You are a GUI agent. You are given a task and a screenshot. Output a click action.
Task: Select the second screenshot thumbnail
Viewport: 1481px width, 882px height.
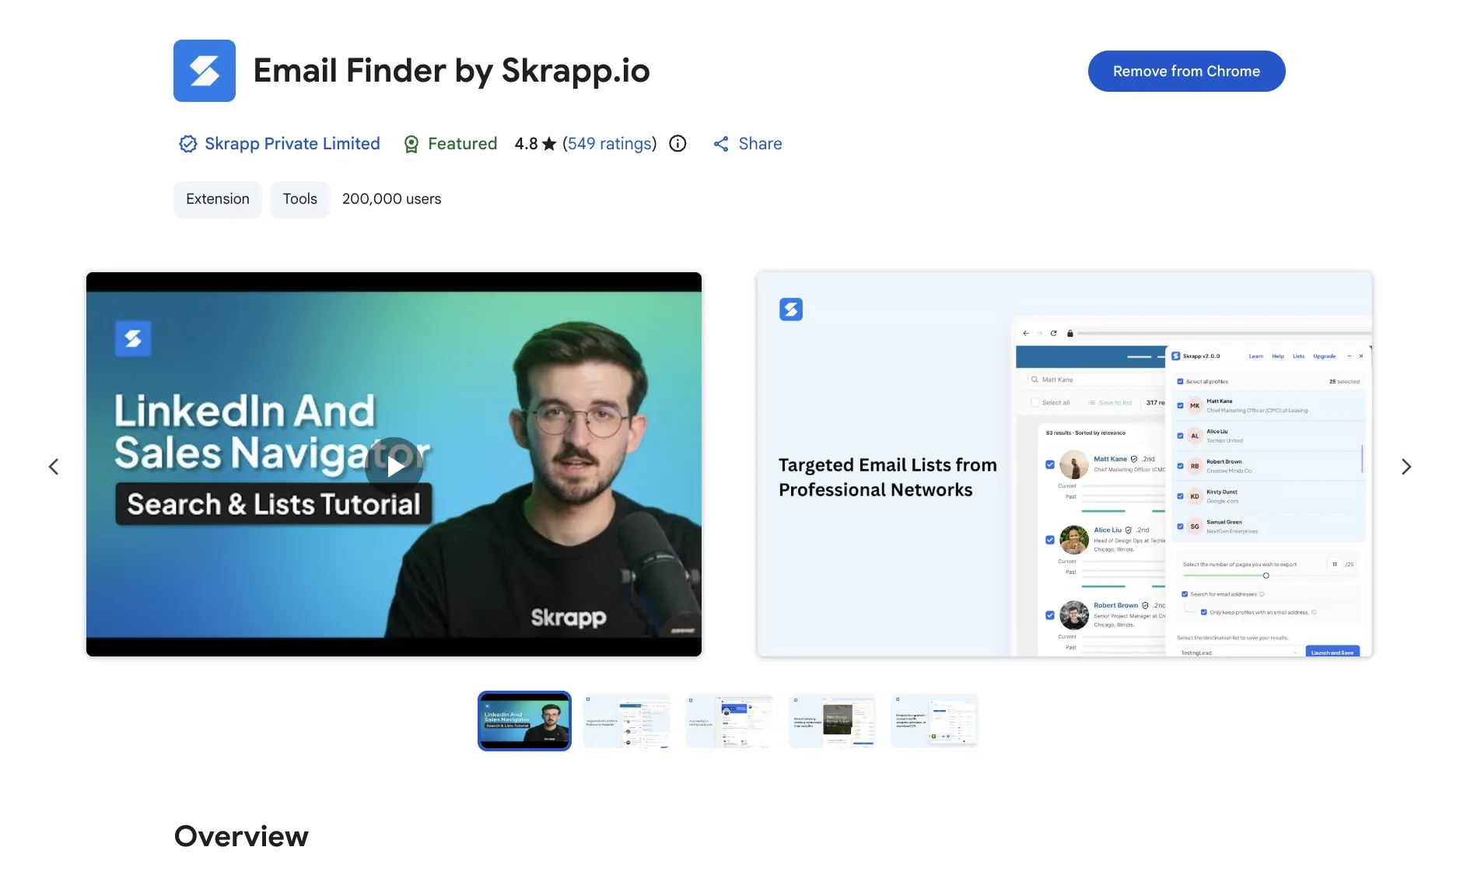[x=627, y=721]
